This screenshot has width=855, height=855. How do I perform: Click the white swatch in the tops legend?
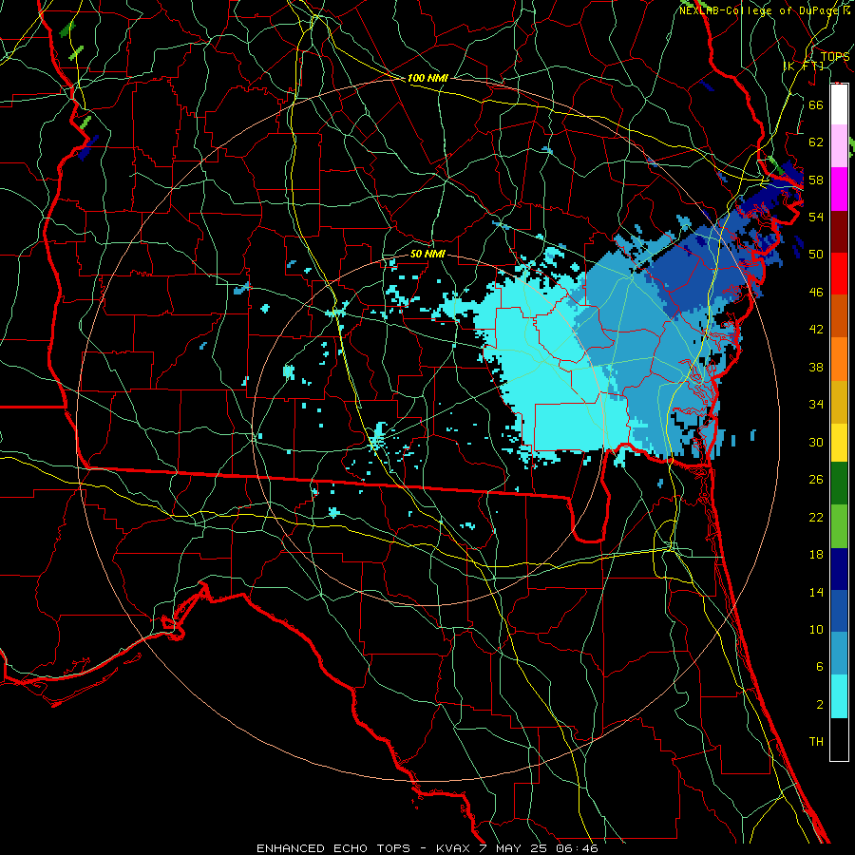tap(839, 104)
